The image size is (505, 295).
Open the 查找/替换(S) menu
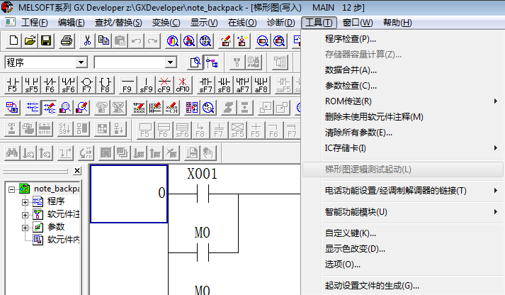click(x=118, y=23)
